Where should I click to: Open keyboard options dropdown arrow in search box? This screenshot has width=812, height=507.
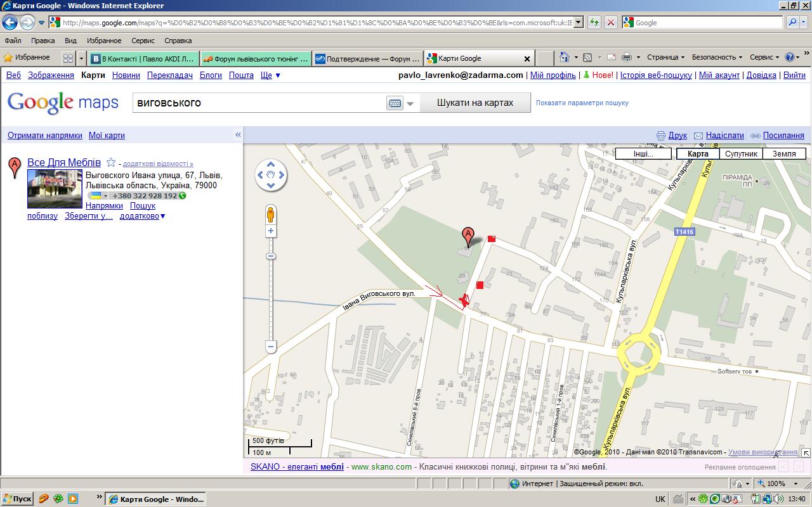[x=410, y=103]
